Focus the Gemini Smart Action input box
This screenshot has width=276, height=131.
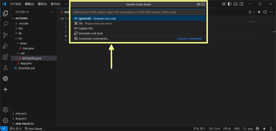138,12
